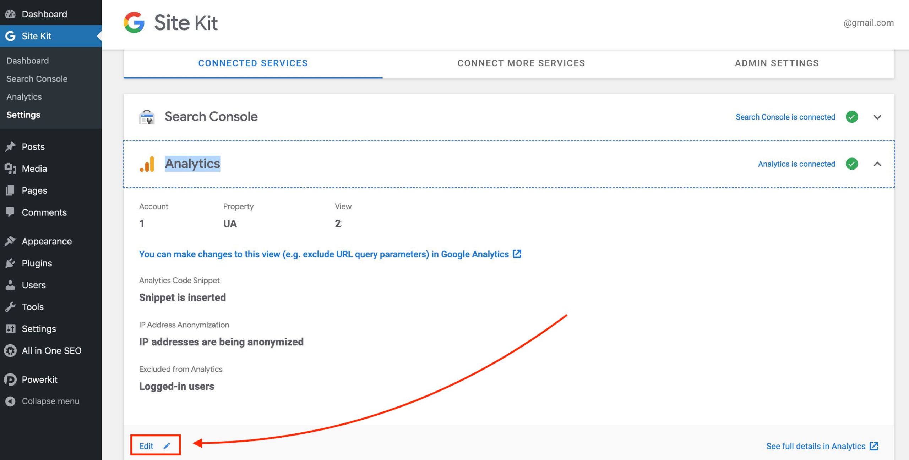Click the Collapse menu arrow icon
The height and width of the screenshot is (460, 909).
[x=10, y=401]
